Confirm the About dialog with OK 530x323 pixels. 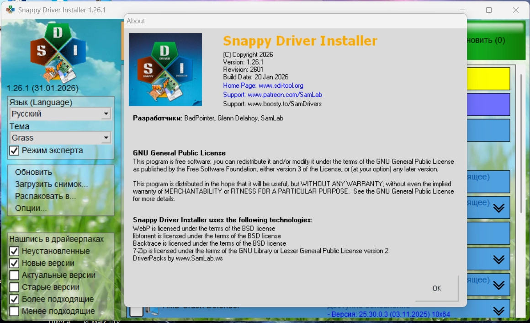[437, 288]
